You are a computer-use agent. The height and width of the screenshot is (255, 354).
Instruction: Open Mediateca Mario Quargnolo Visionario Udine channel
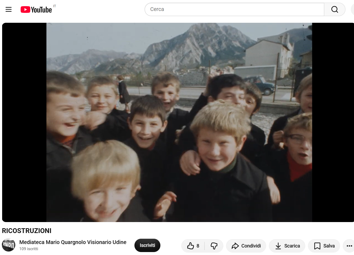point(73,242)
